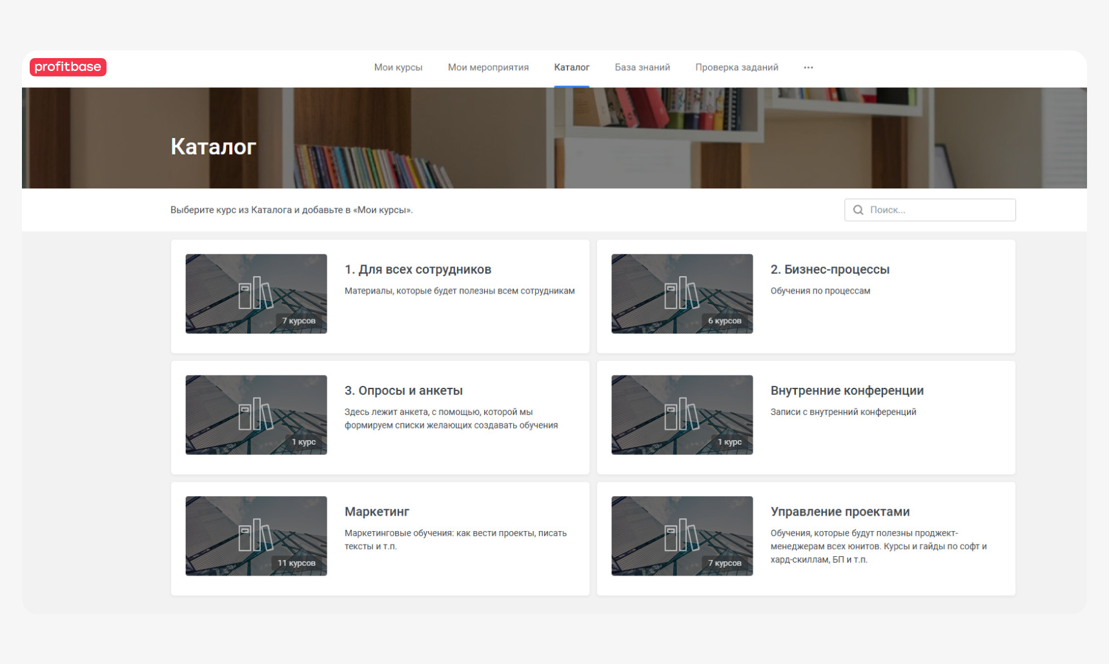Screen dimensions: 1109x664
Task: Go to База знаний tab
Action: (642, 67)
